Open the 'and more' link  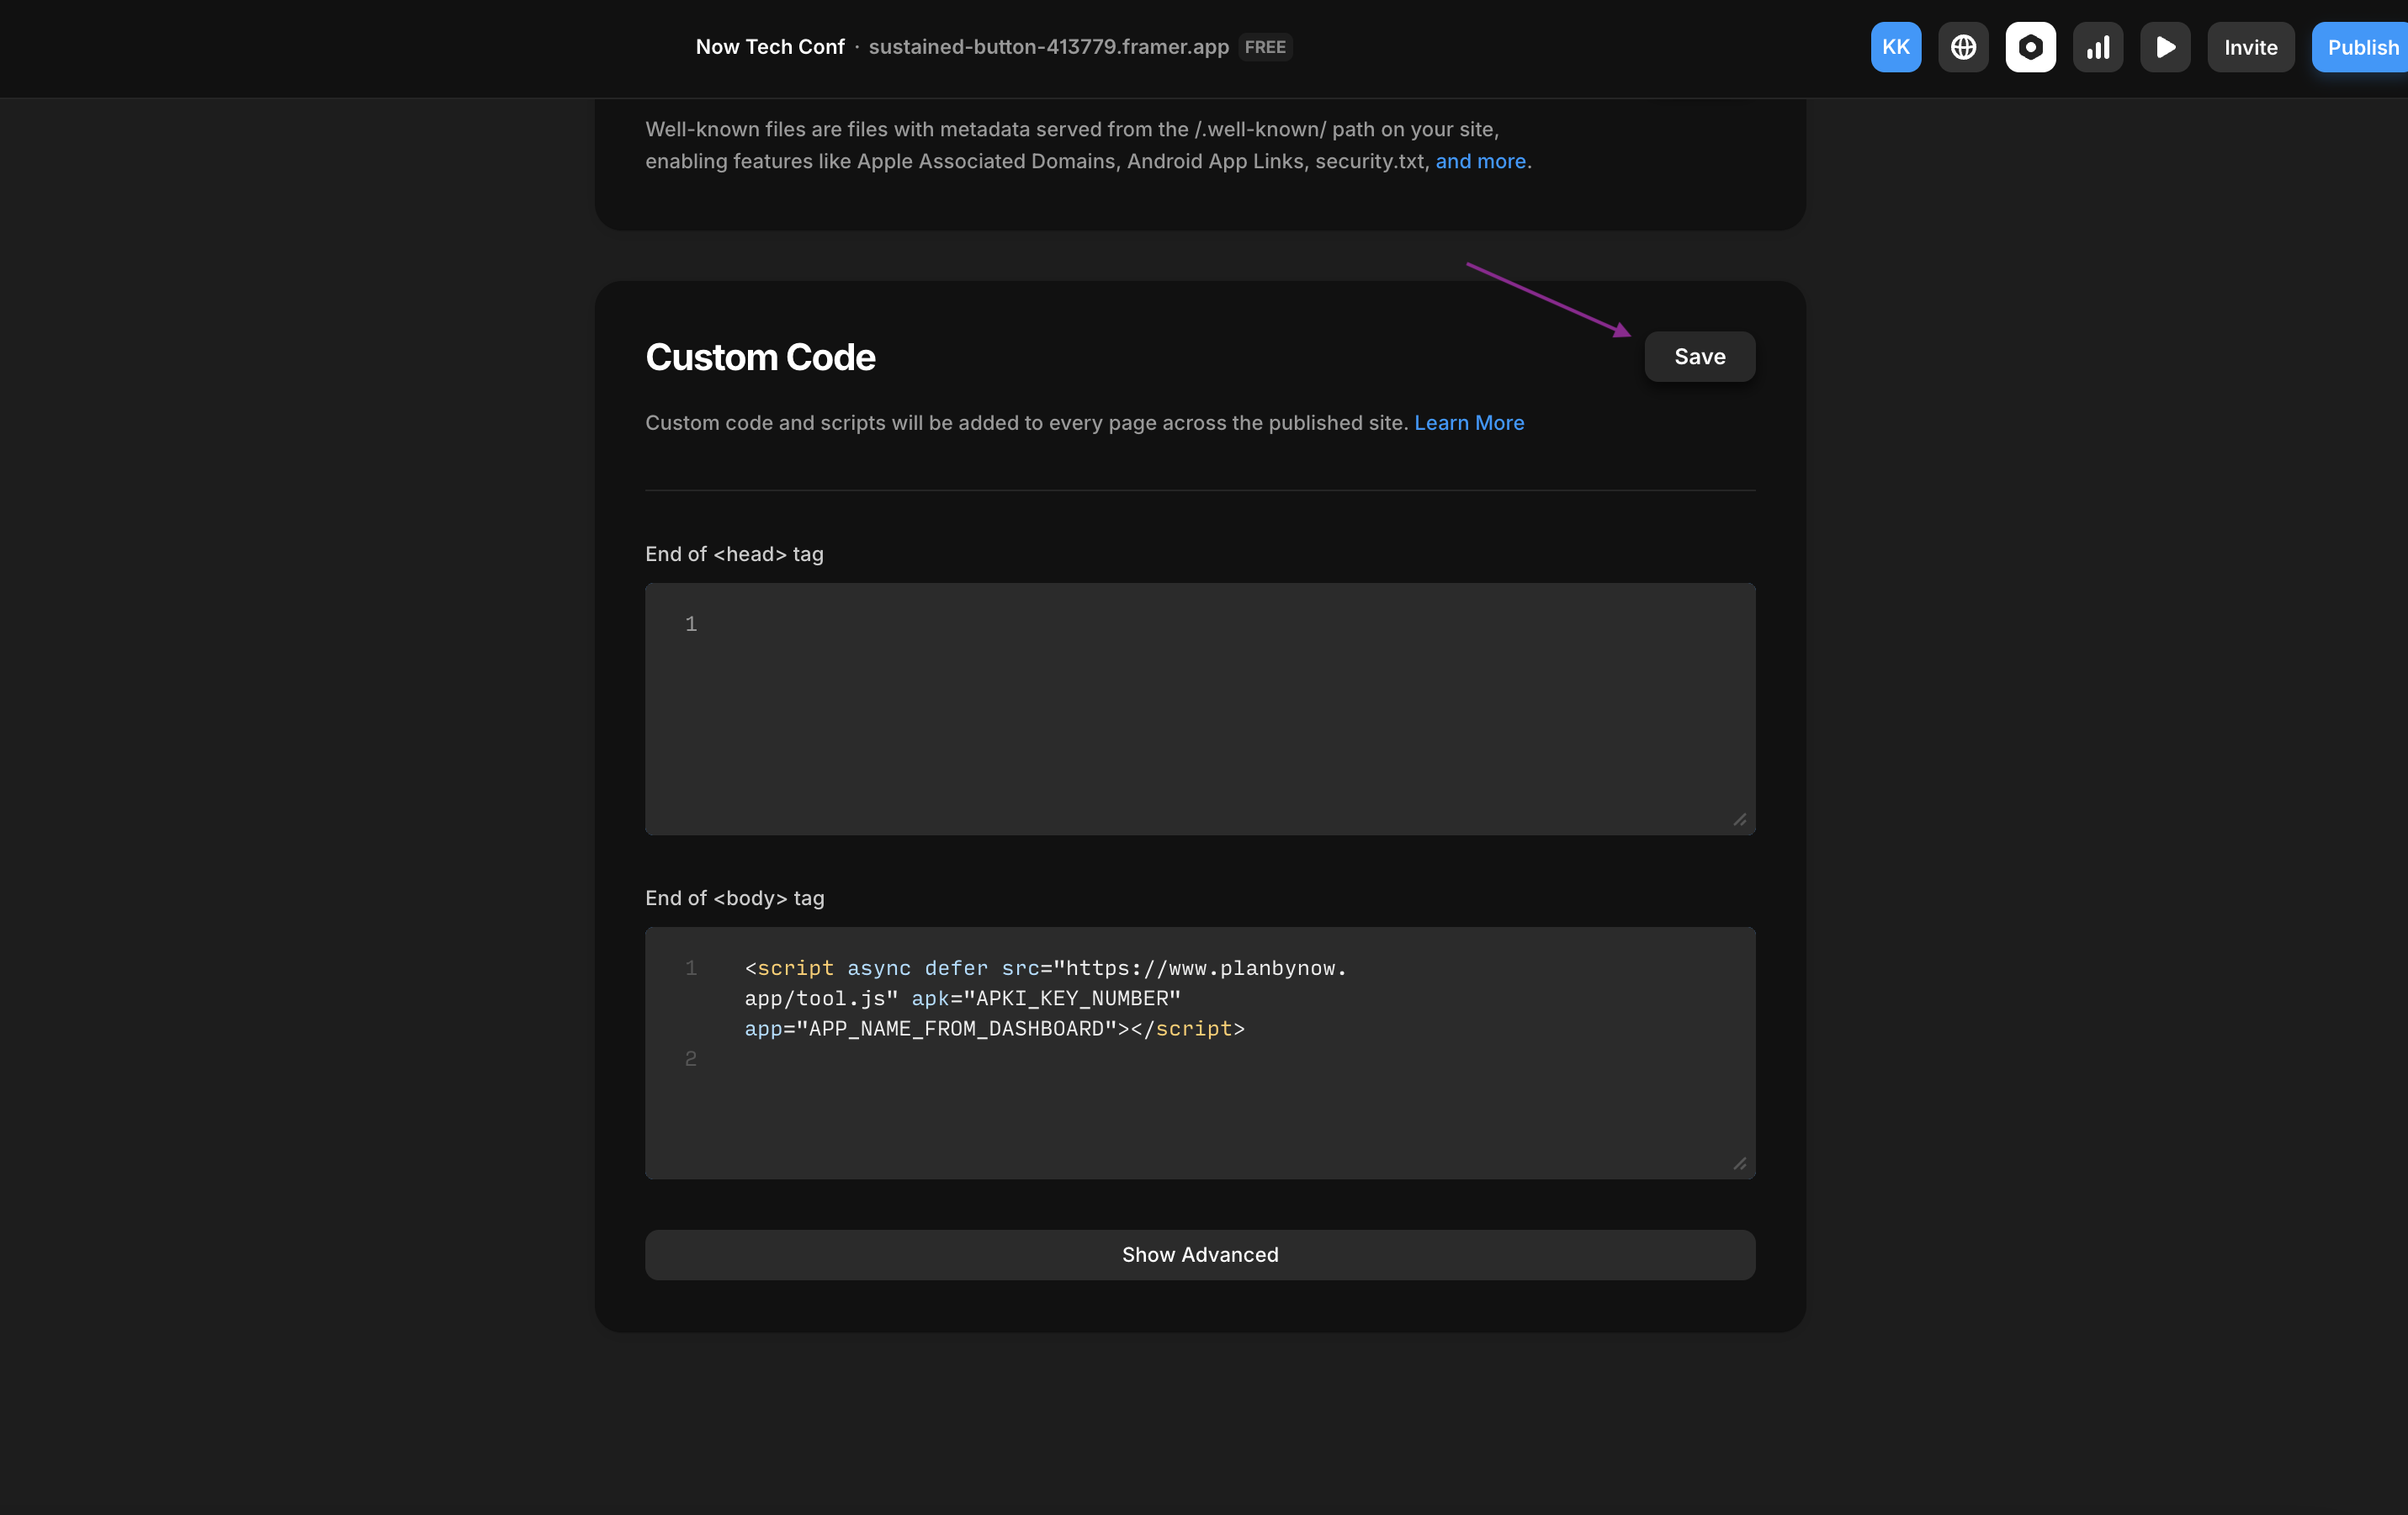click(1480, 161)
